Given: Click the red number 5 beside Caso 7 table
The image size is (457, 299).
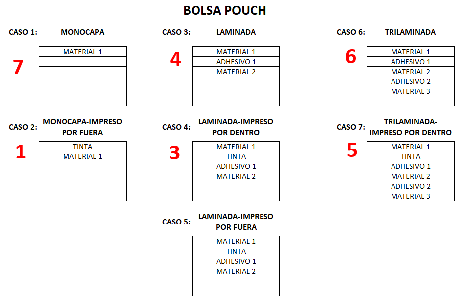Looking at the screenshot, I should 352,150.
